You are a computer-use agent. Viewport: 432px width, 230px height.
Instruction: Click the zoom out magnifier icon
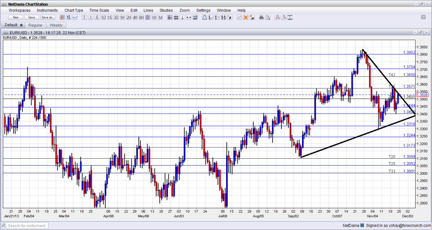tap(283, 17)
